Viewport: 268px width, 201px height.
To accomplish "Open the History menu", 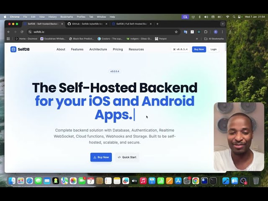I will click(x=52, y=17).
